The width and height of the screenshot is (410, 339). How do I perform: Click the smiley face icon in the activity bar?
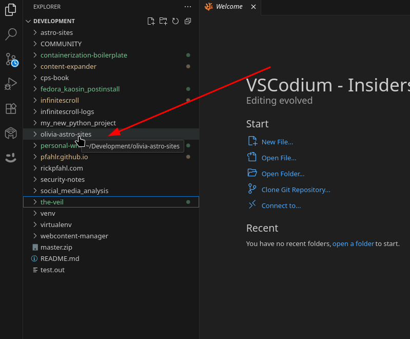click(x=11, y=158)
